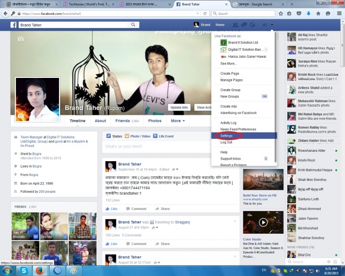
Task: Click the Firefox home icon
Action: (318, 13)
